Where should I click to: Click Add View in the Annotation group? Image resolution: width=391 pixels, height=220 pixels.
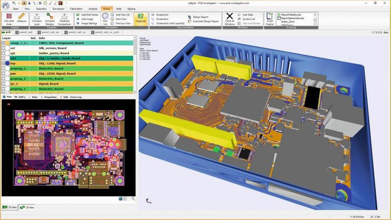pyautogui.click(x=120, y=15)
